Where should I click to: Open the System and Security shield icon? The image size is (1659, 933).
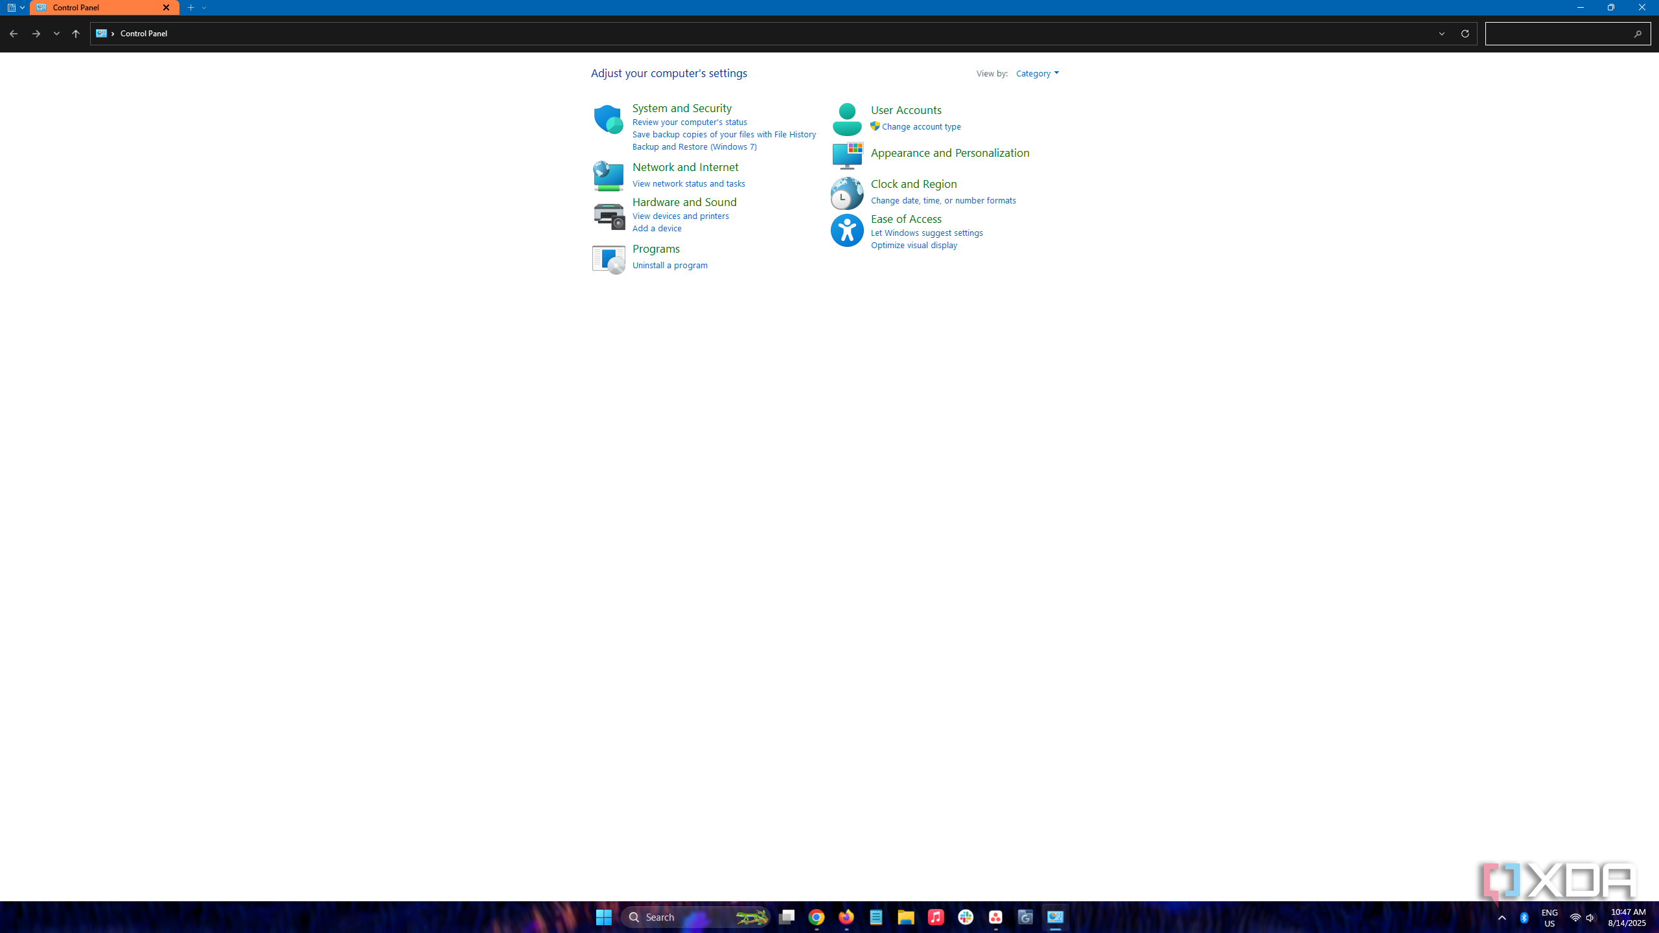pyautogui.click(x=608, y=119)
